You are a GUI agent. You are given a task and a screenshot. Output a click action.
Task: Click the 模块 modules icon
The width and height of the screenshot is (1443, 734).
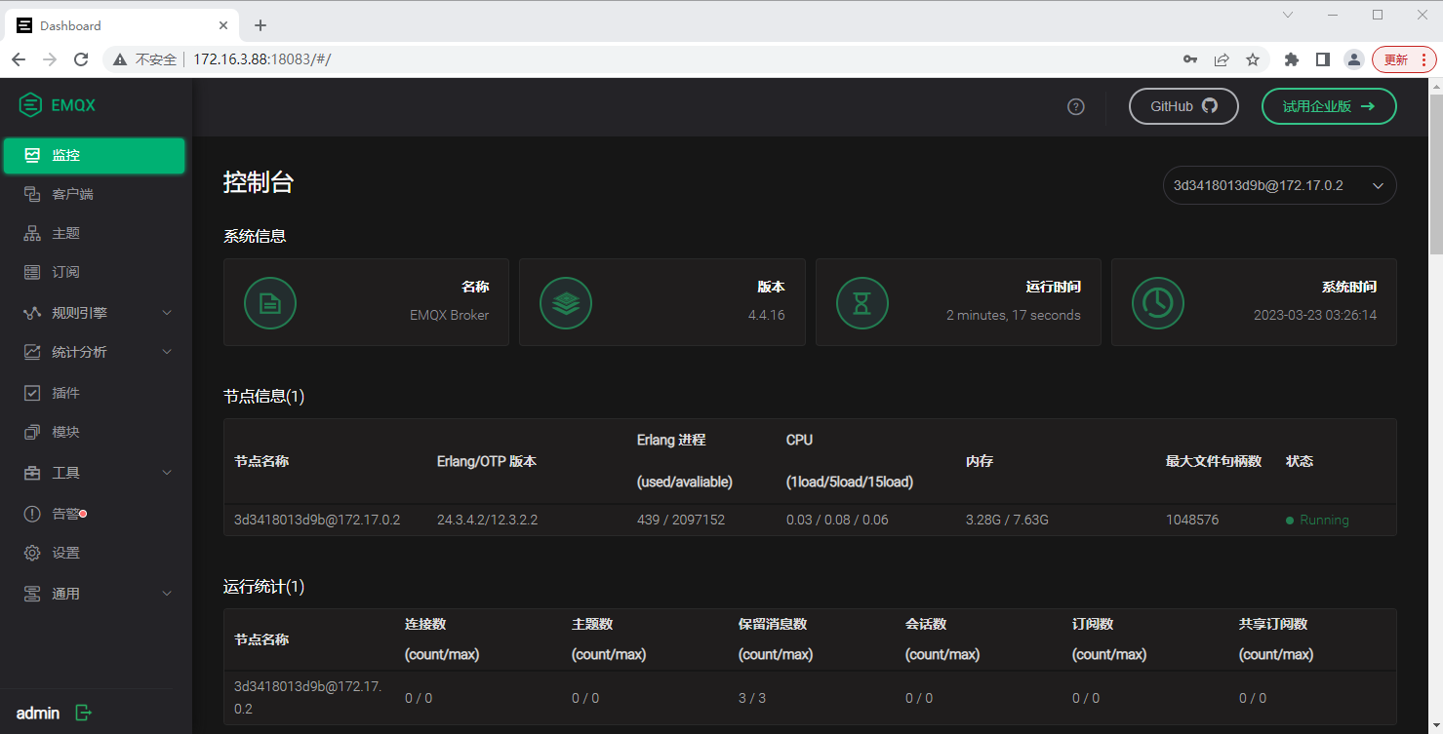tap(32, 432)
